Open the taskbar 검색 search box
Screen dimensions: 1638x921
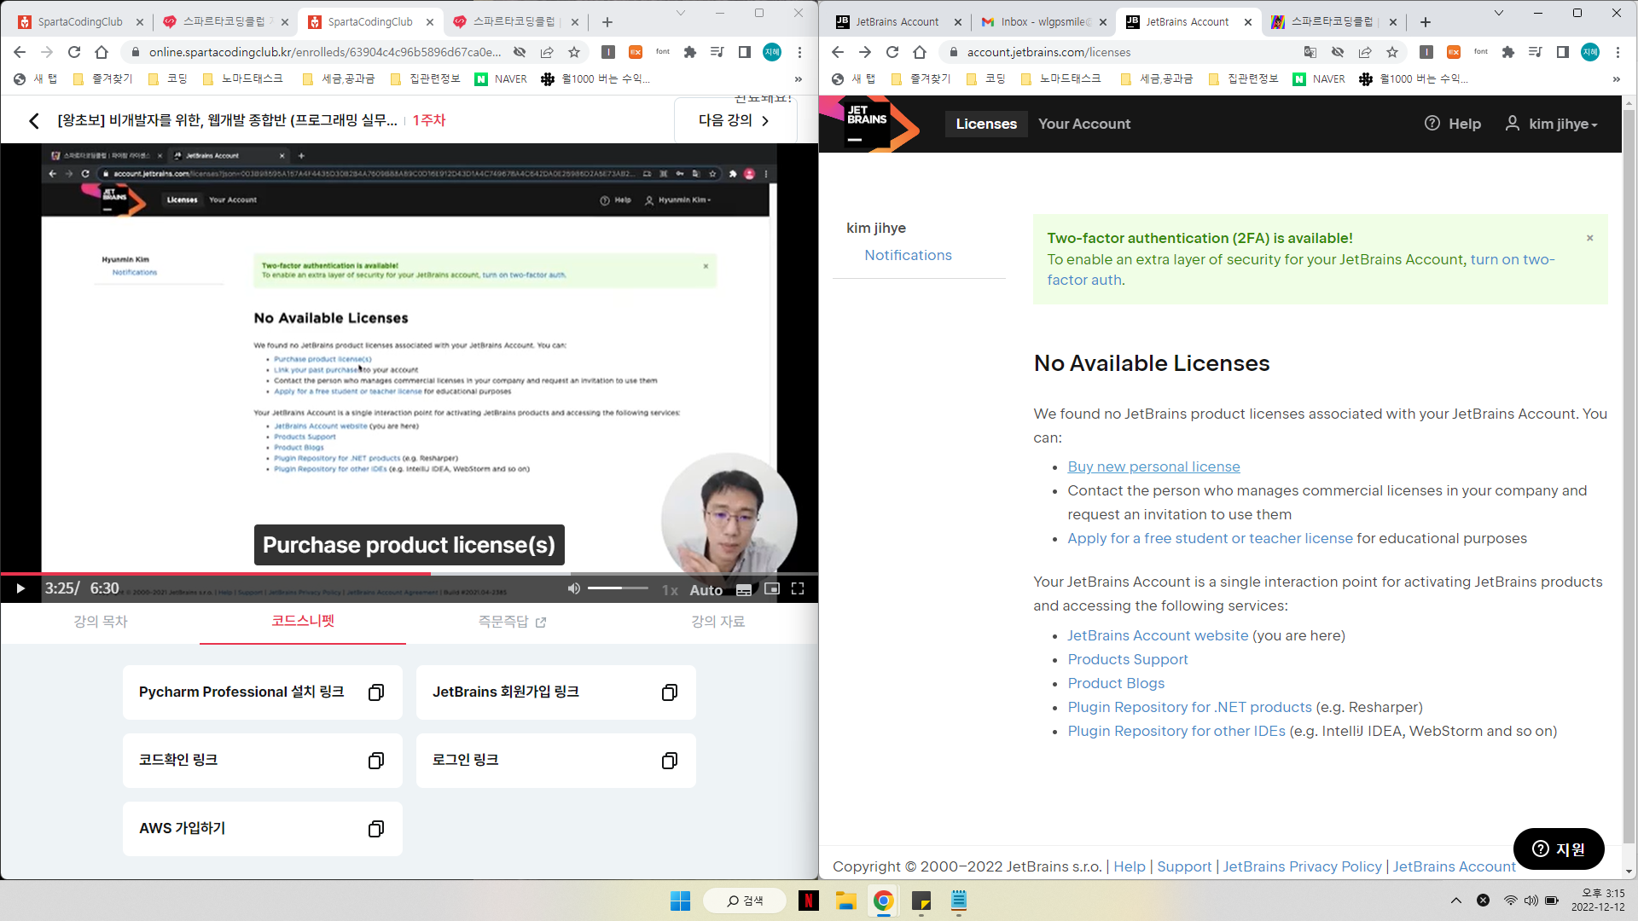pyautogui.click(x=745, y=901)
